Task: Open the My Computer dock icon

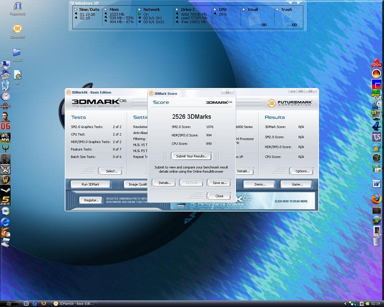Action: click(6, 65)
